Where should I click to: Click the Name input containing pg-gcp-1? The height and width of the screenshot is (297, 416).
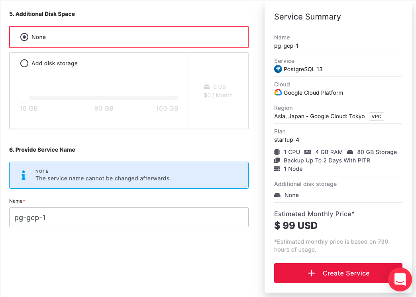[129, 217]
